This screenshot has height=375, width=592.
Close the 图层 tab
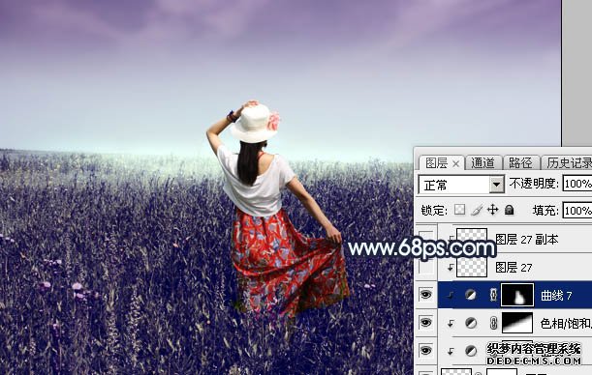(x=455, y=163)
